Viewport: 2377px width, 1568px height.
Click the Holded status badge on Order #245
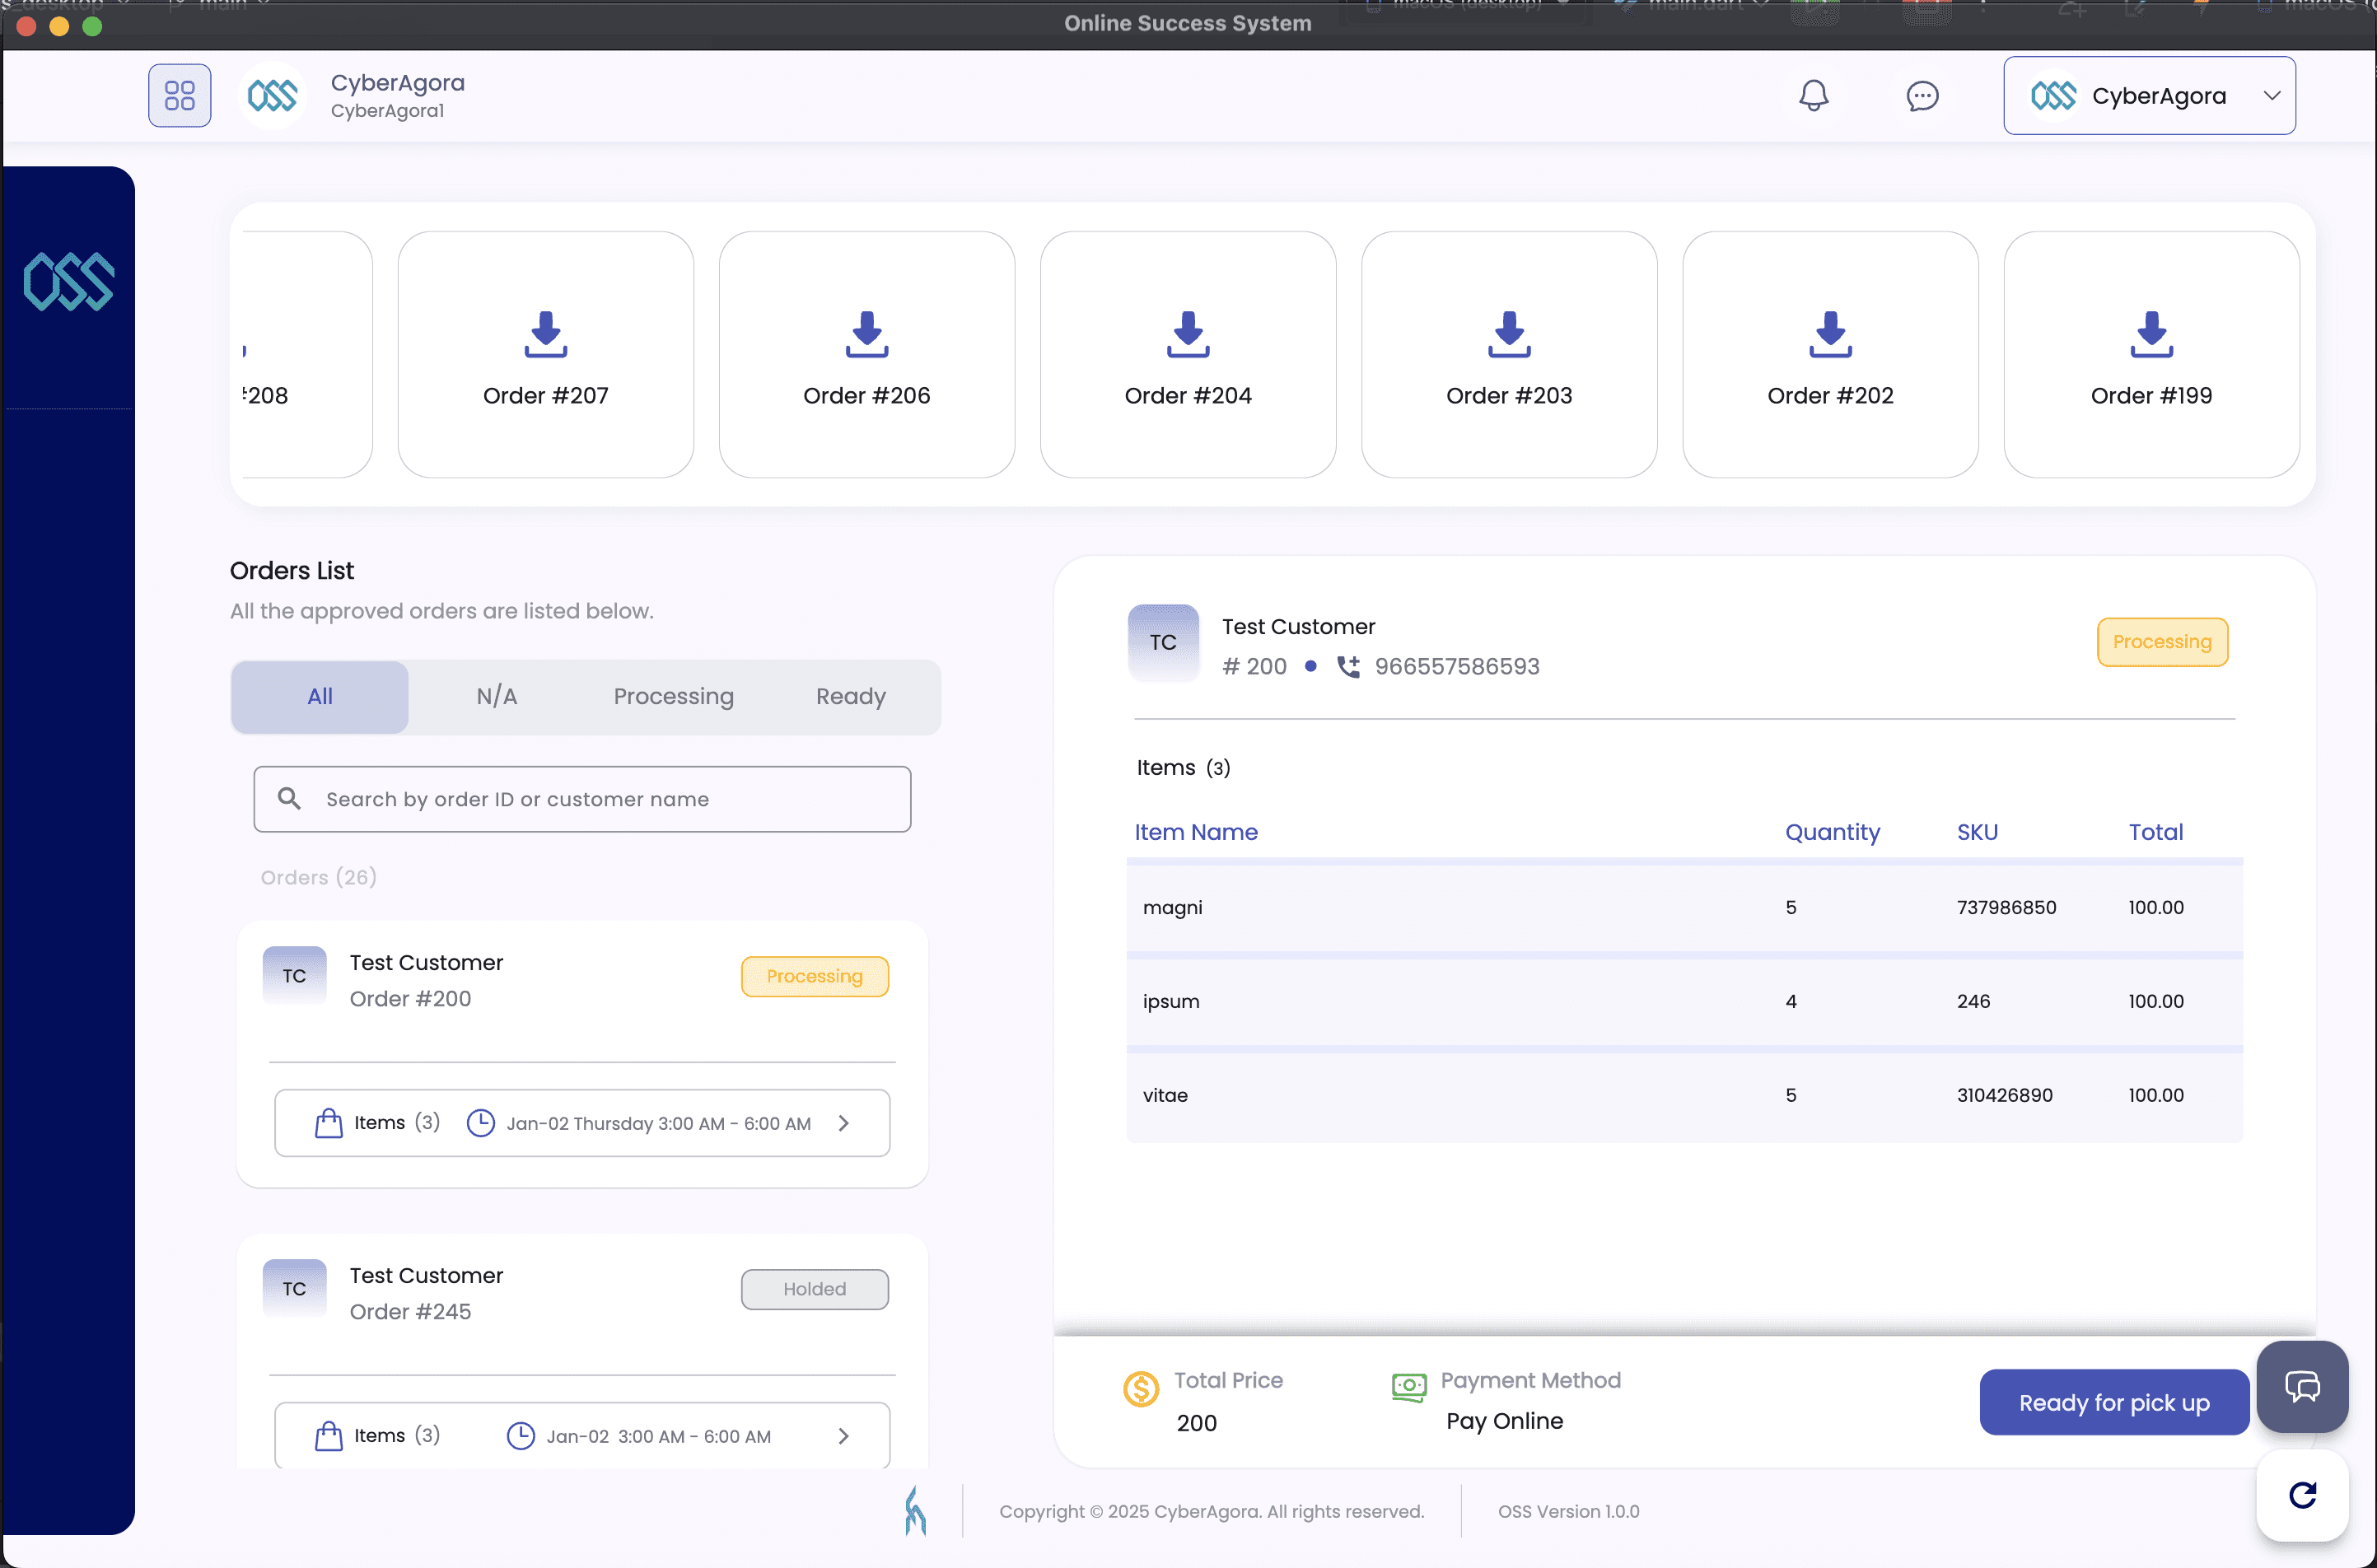814,1289
